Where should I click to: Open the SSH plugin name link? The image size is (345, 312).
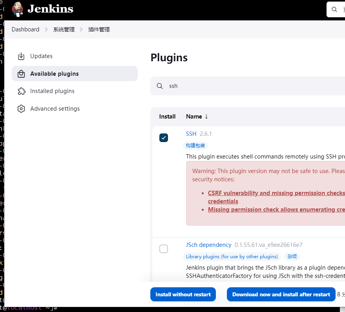[x=191, y=134]
